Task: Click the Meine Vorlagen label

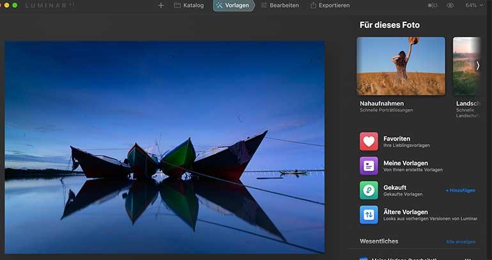Action: pyautogui.click(x=405, y=163)
